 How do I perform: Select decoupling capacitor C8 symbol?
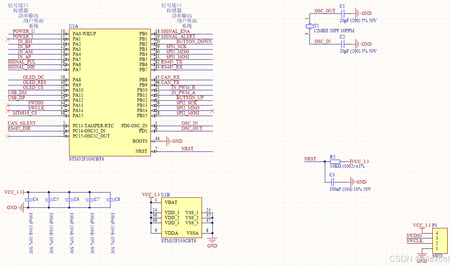click(x=111, y=200)
